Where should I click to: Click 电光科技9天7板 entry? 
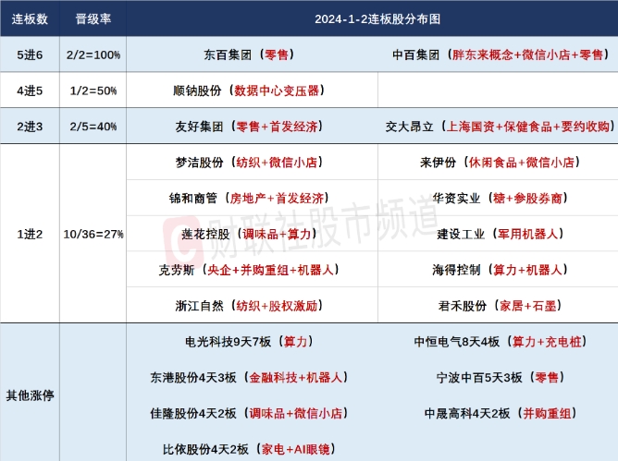pyautogui.click(x=249, y=342)
